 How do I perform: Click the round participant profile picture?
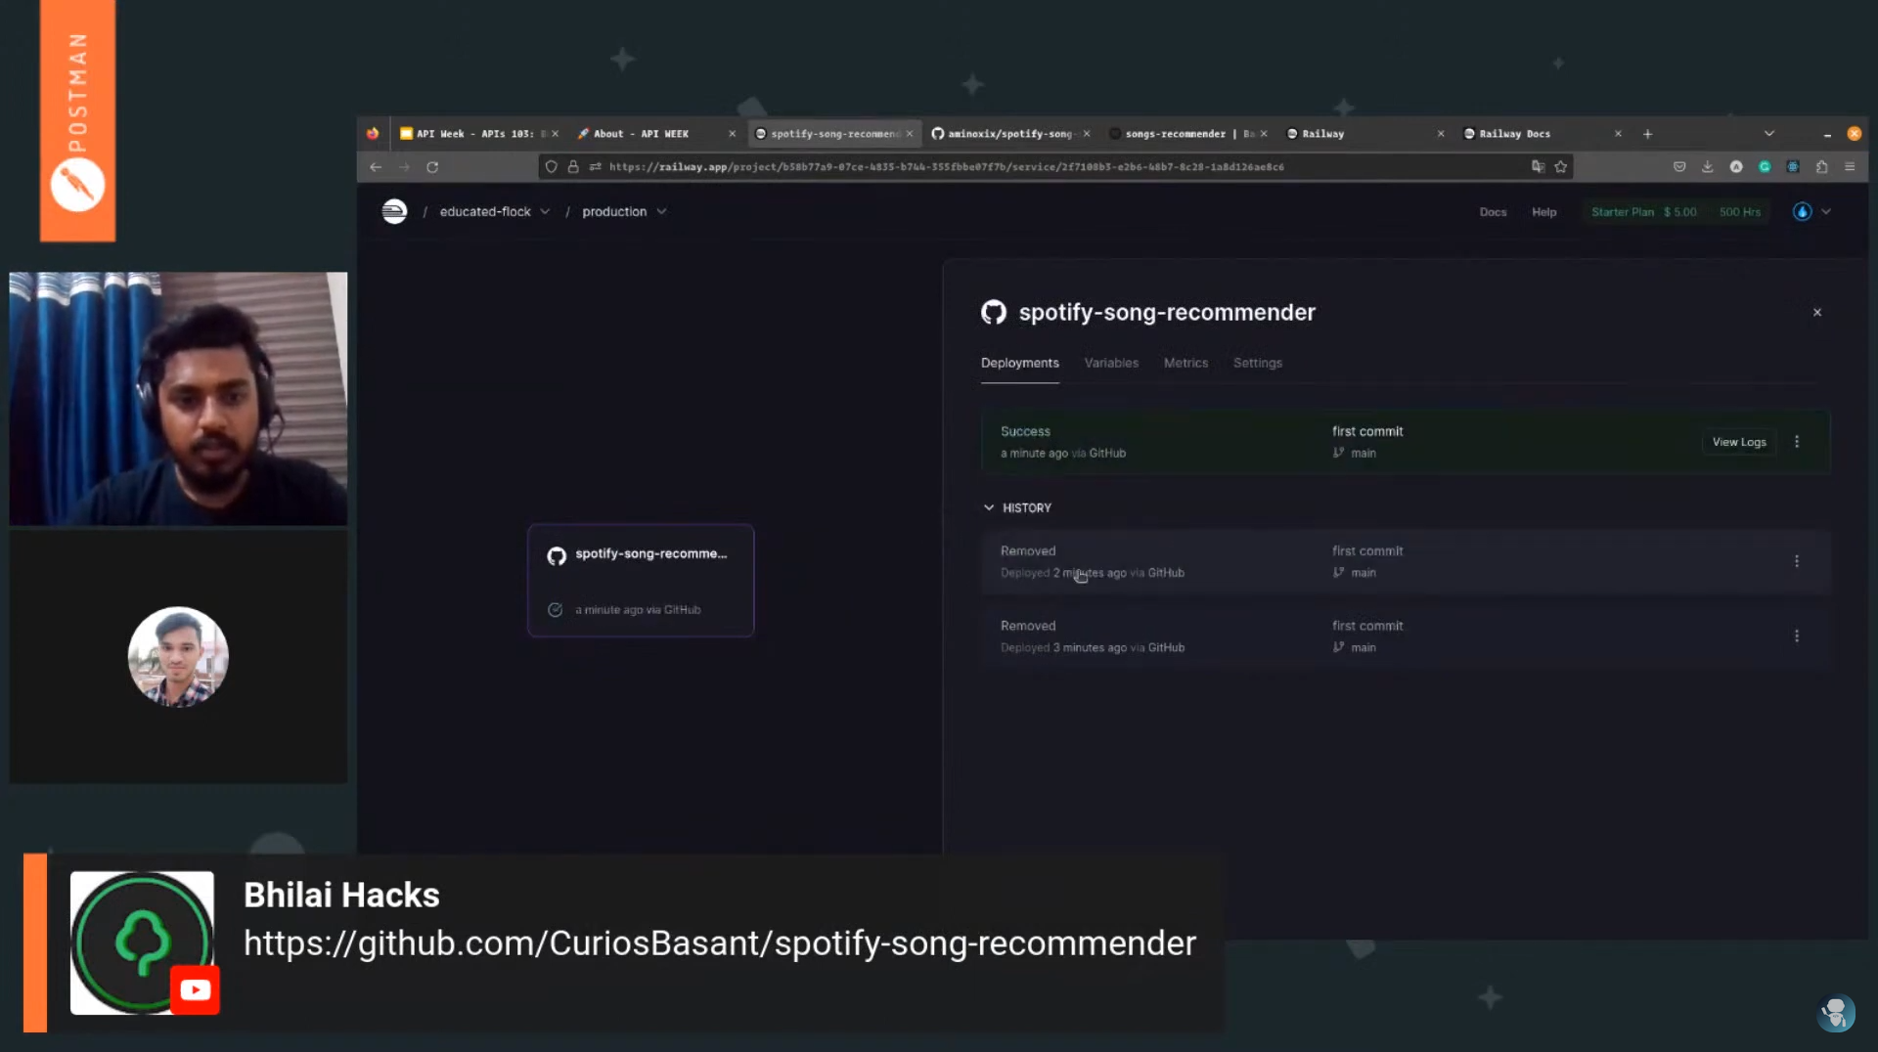178,657
